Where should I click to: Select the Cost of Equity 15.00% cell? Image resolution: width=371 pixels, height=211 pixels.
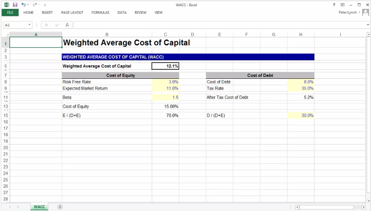165,106
